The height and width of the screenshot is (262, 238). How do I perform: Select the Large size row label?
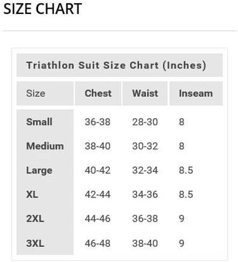coord(39,170)
